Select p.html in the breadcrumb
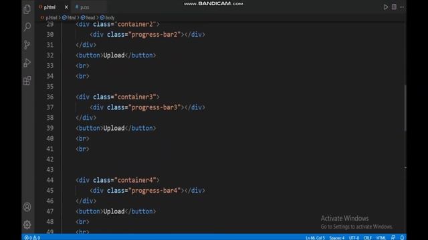The height and width of the screenshot is (240, 428). click(51, 18)
